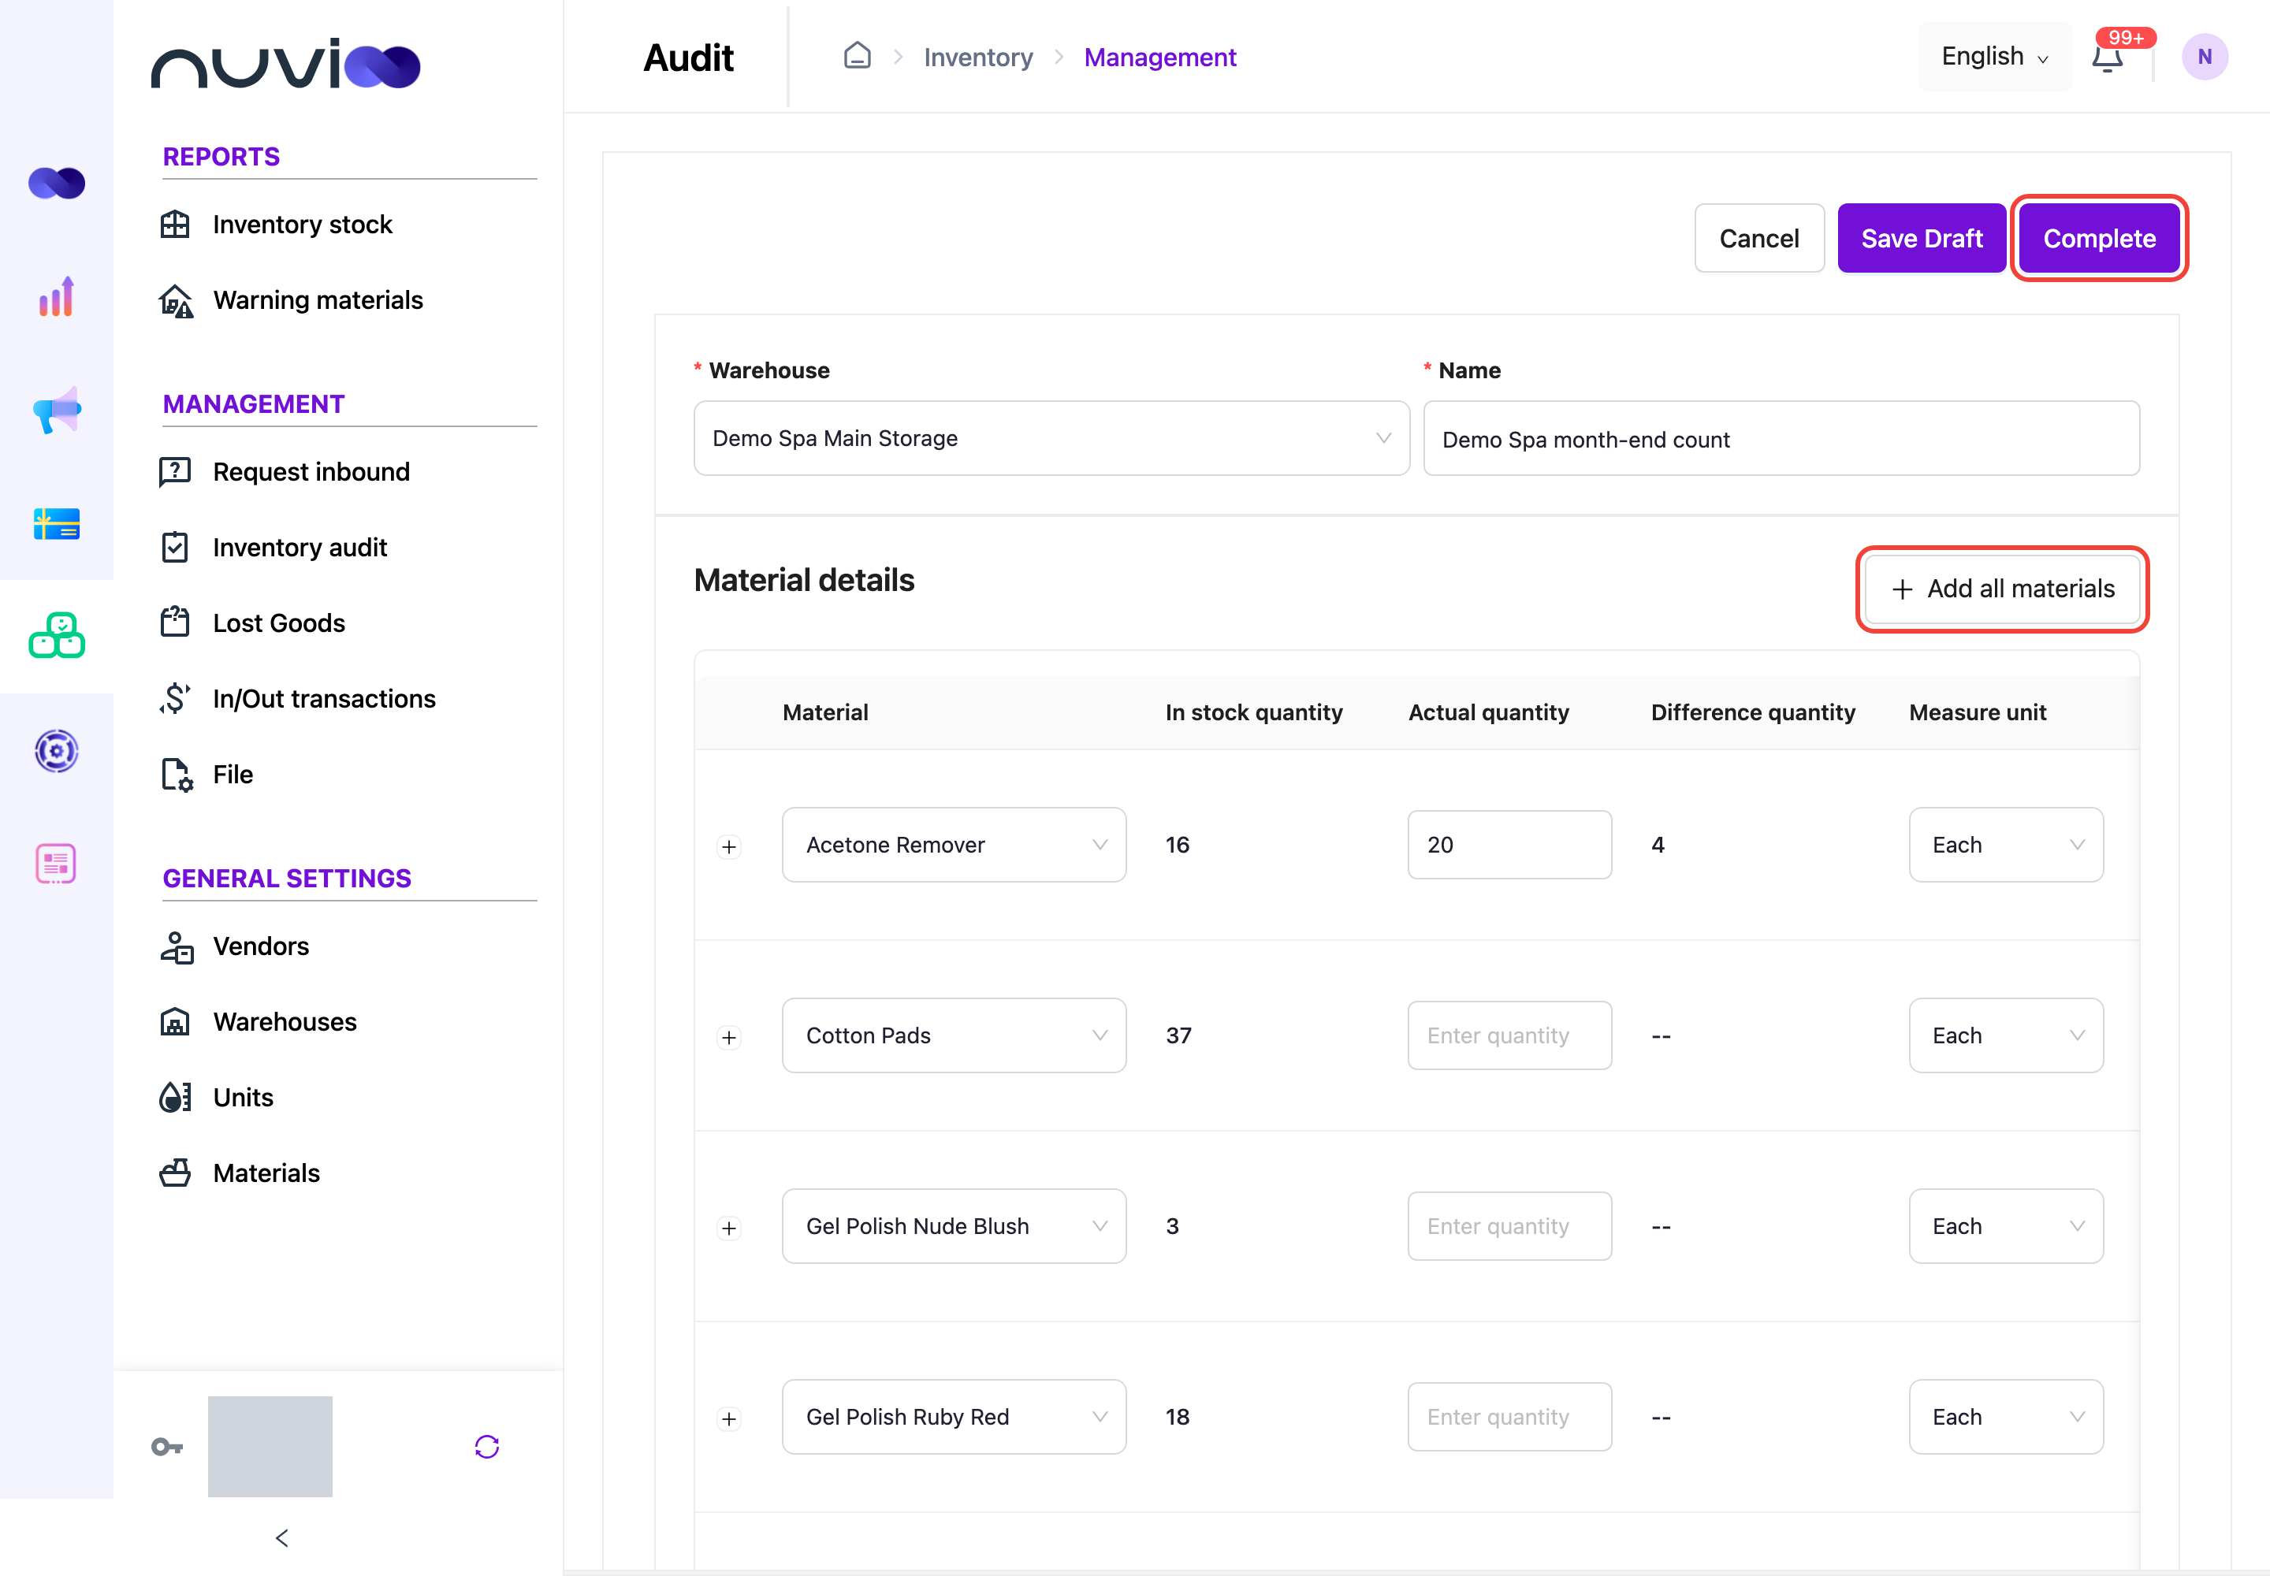Open the Gel Polish Nude Blush unit dropdown
The height and width of the screenshot is (1576, 2270).
(2005, 1225)
